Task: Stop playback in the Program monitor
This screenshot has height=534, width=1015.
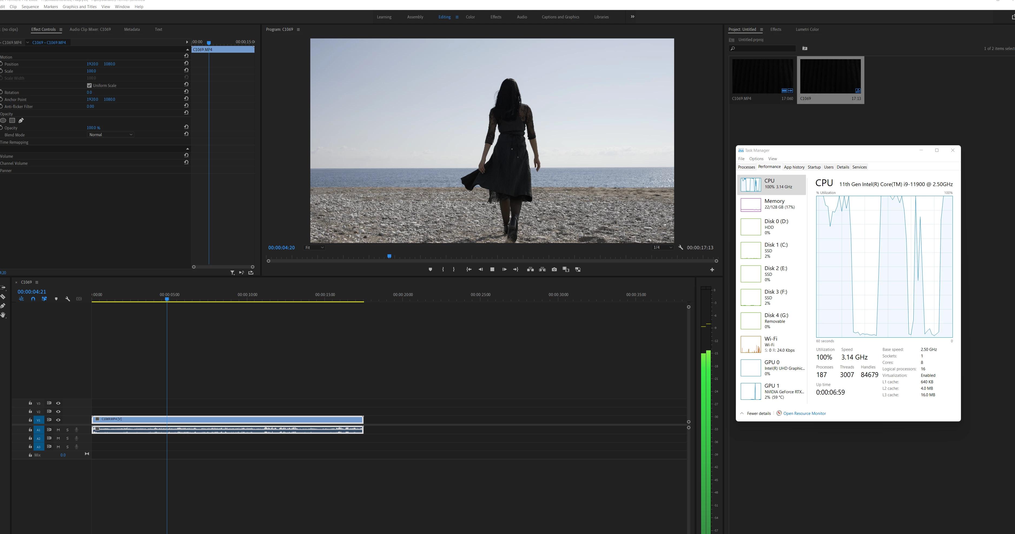Action: pyautogui.click(x=492, y=270)
